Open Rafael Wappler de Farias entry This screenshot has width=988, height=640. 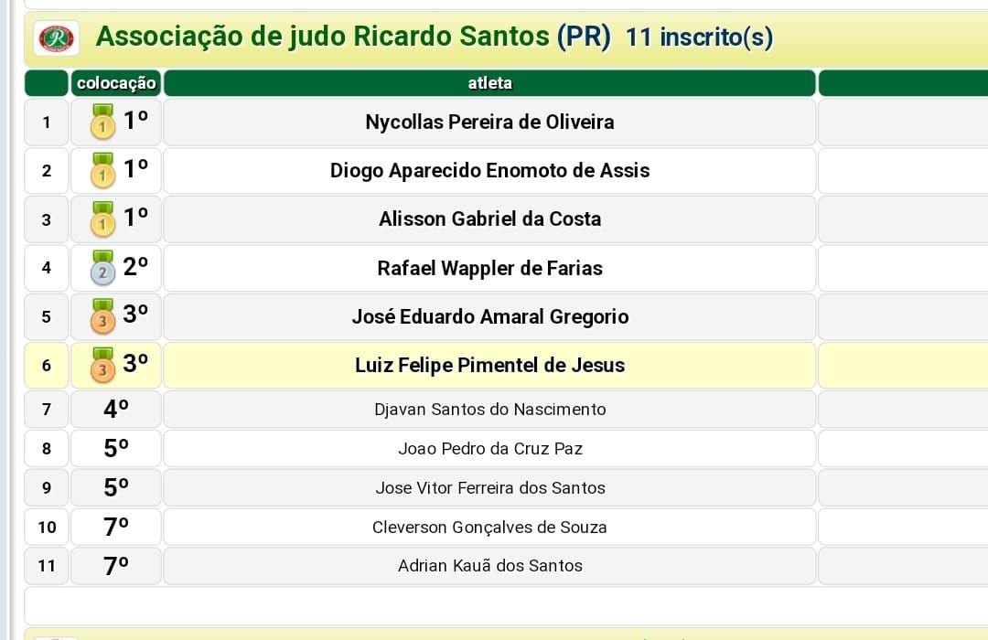point(489,269)
